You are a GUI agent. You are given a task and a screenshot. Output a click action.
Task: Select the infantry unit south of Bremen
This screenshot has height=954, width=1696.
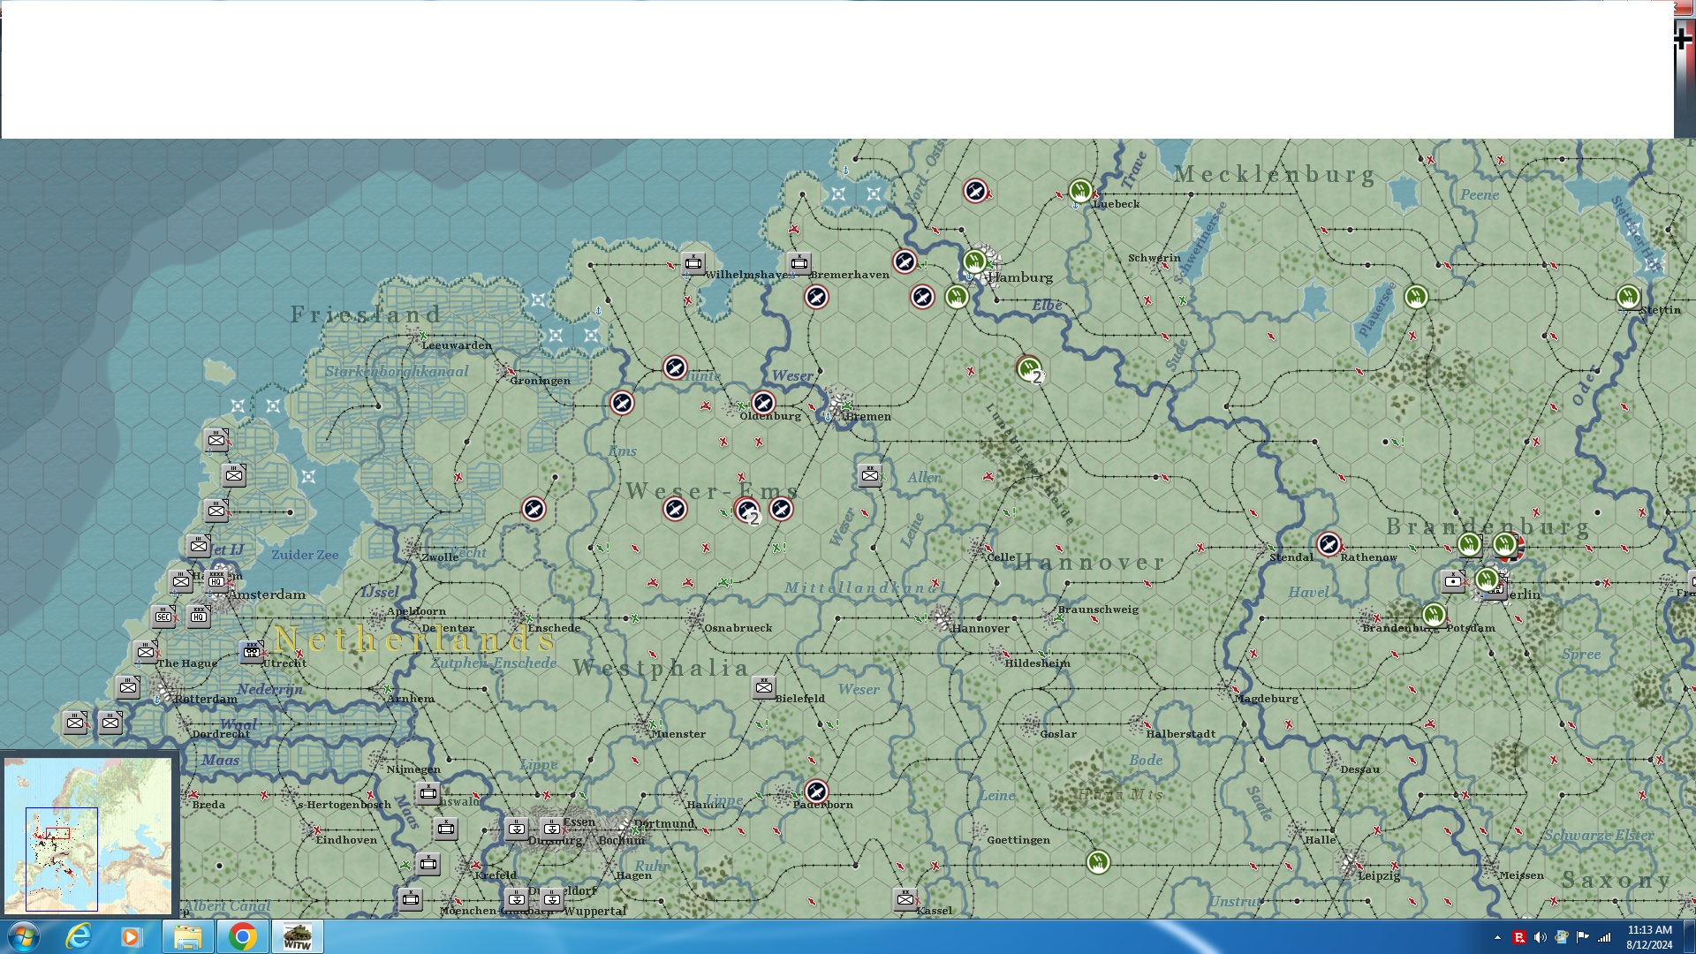click(x=870, y=475)
